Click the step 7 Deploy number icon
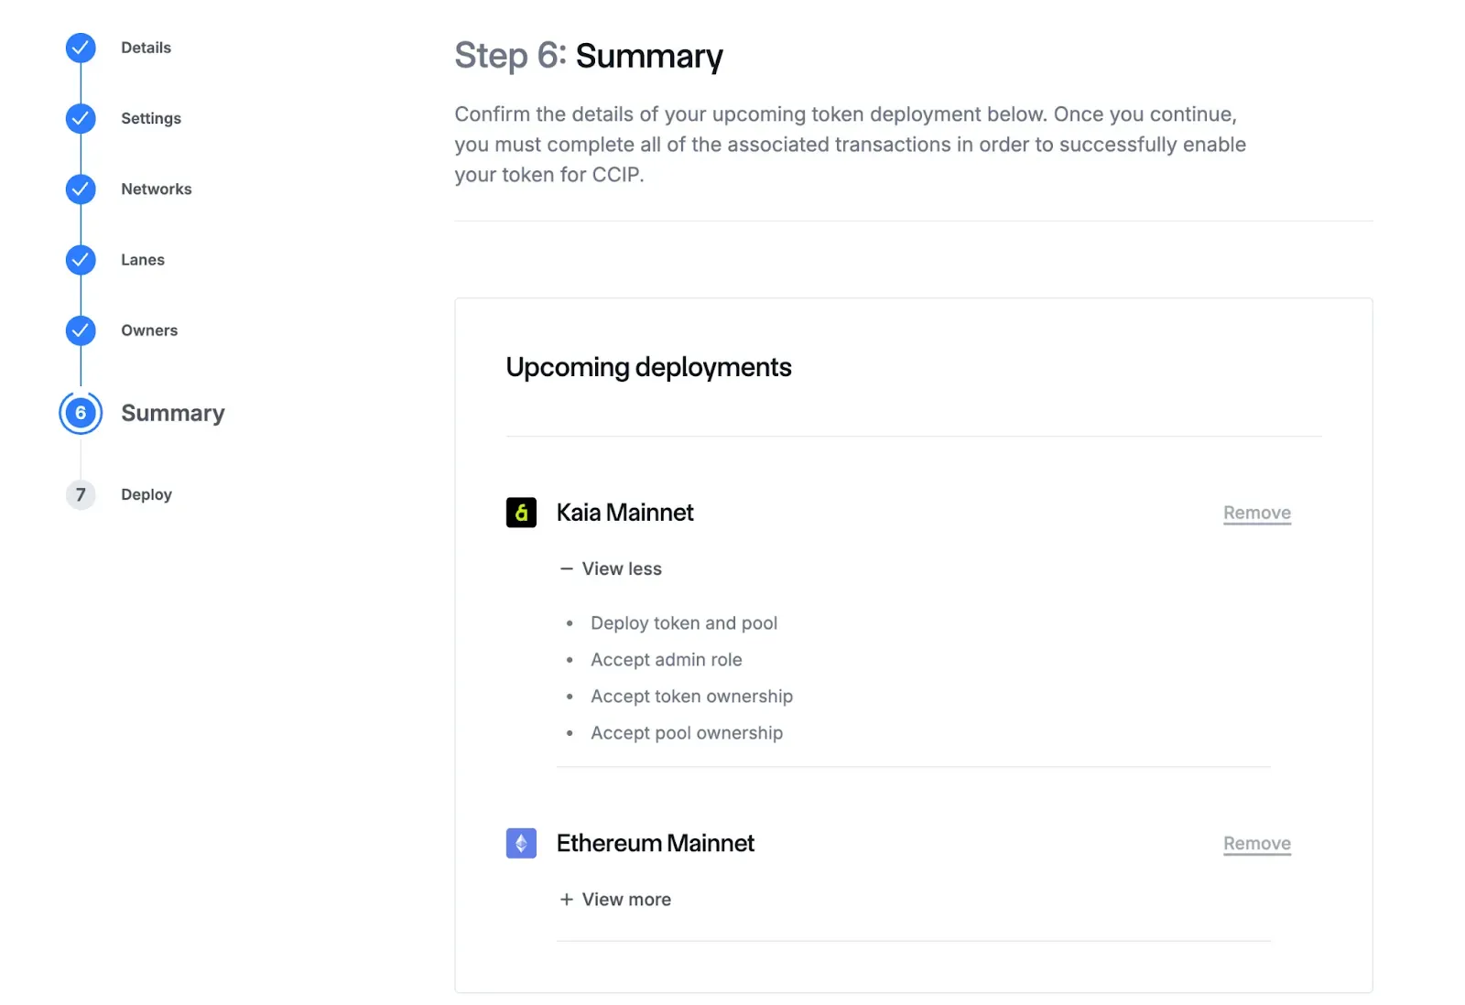Screen dimensions: 1465x1005 [81, 495]
